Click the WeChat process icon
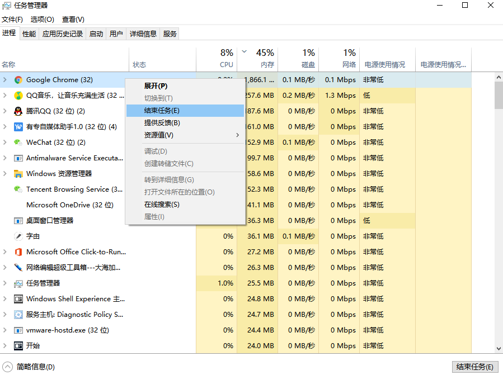Viewport: 503px width, 375px height. (18, 143)
